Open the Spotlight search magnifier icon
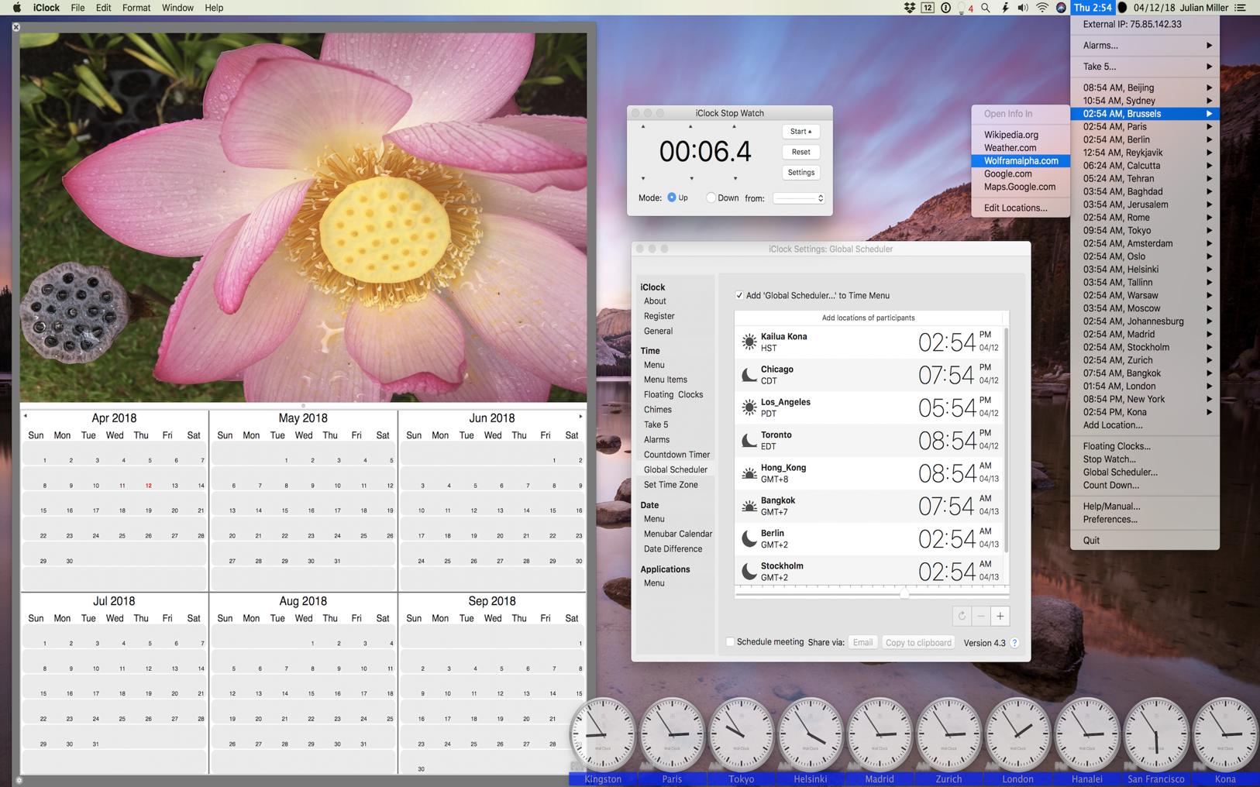The width and height of the screenshot is (1260, 787). pyautogui.click(x=986, y=8)
